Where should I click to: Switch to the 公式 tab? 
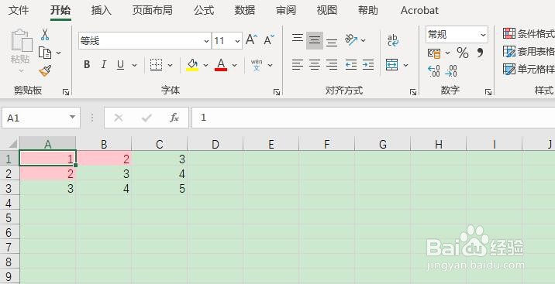(204, 10)
